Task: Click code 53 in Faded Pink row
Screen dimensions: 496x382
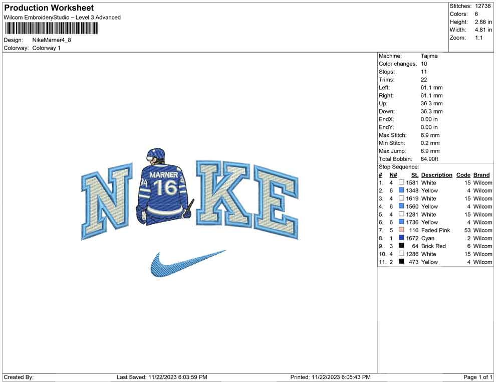Action: pos(467,230)
